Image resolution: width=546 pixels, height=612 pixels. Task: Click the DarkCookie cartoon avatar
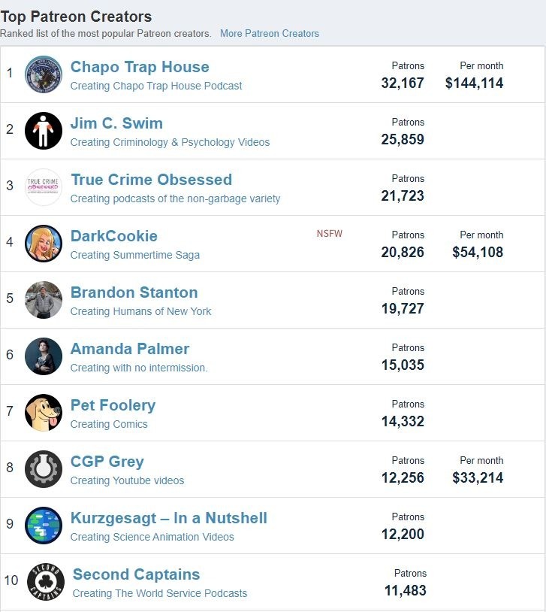[x=44, y=244]
